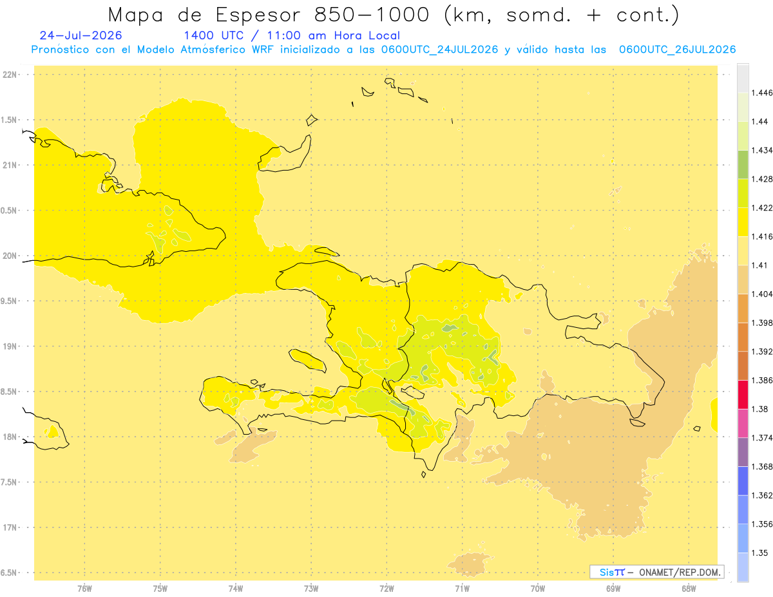773x597 pixels.
Task: Click the latitude label '19N'
Action: 10,346
